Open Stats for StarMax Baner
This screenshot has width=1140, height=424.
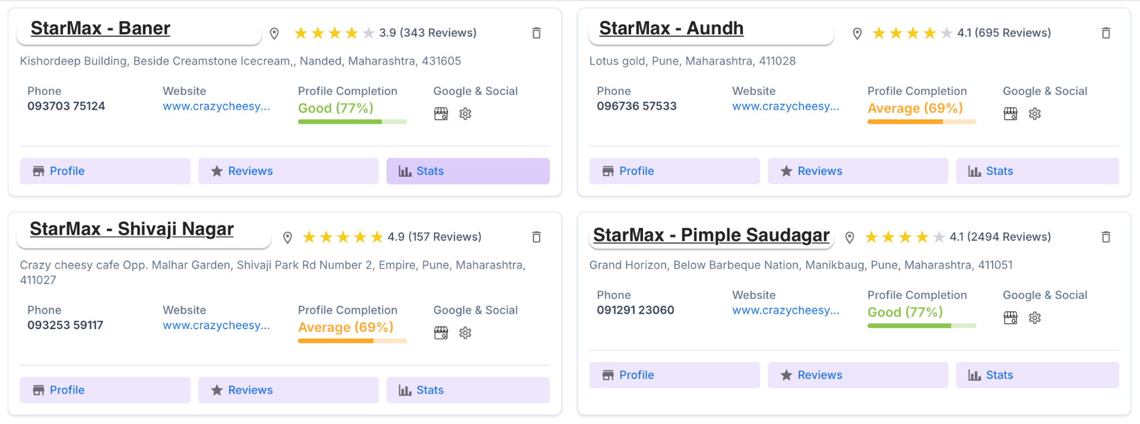(x=467, y=171)
